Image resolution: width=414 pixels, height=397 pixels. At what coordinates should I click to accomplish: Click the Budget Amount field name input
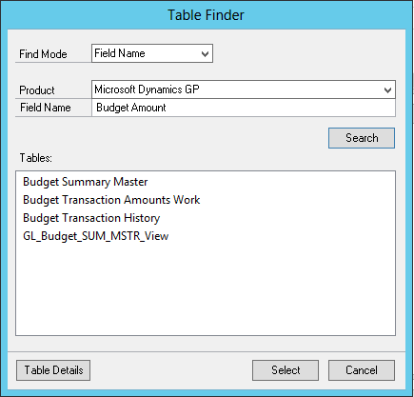[244, 108]
